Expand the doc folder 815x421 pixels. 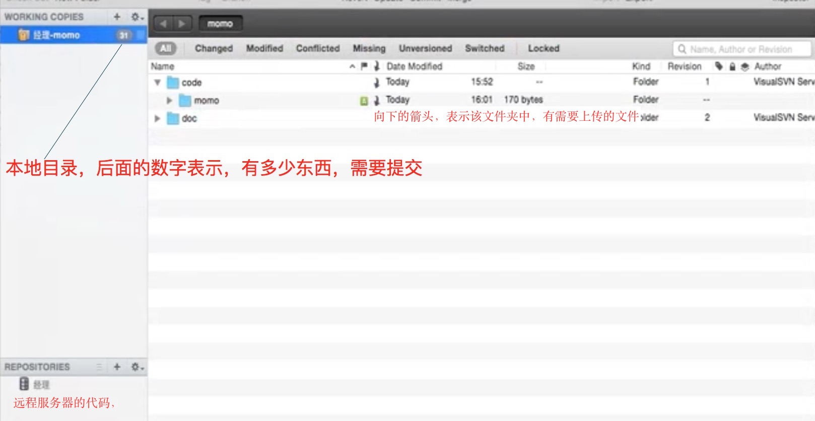pyautogui.click(x=157, y=118)
